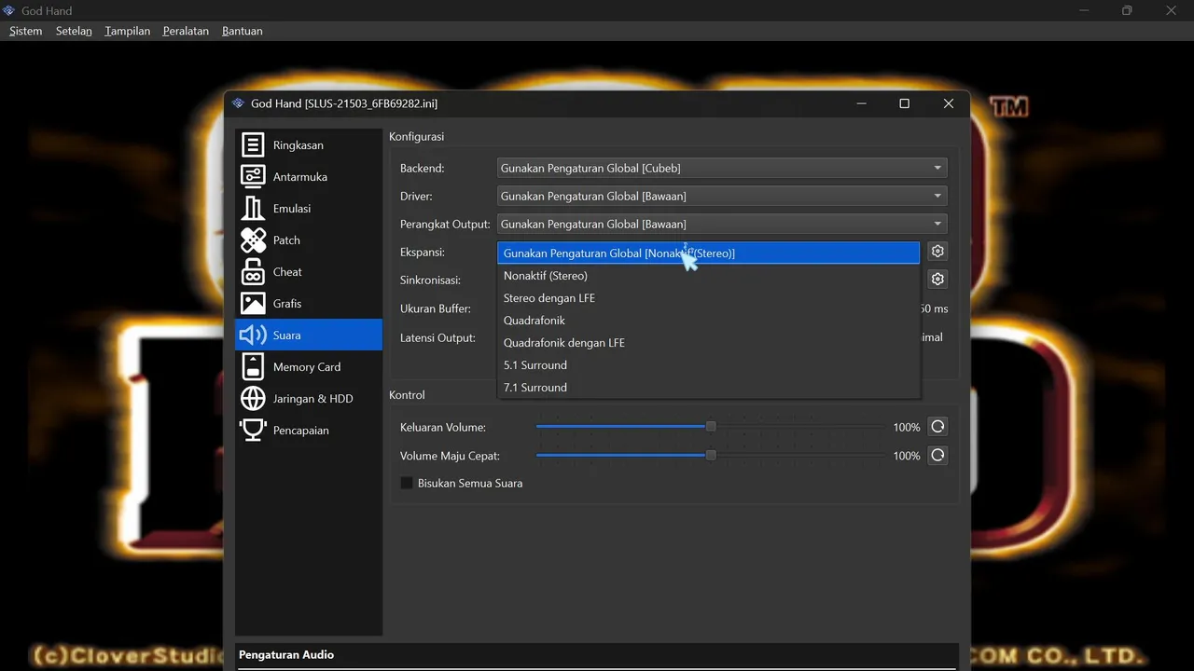Reset Keluaran Volume to default
Screen dimensions: 1194x671
937,427
